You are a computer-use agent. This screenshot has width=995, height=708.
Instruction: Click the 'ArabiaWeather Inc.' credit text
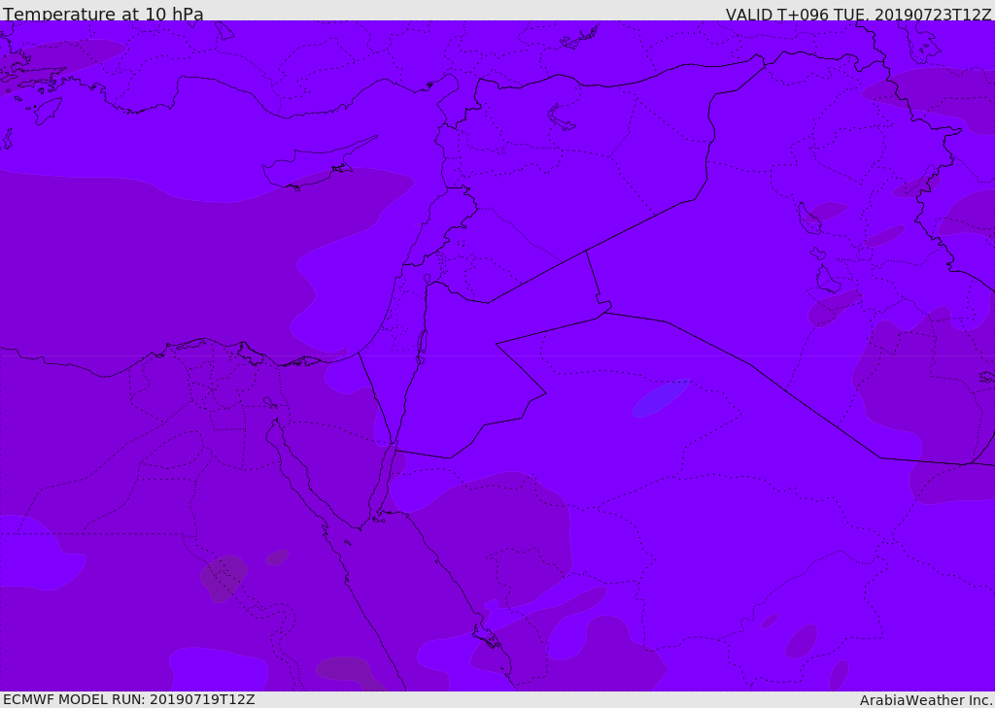click(926, 700)
